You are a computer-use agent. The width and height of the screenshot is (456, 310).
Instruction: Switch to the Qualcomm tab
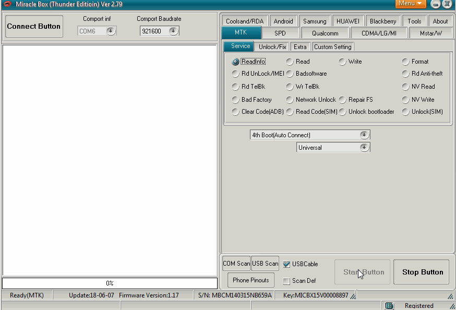[x=325, y=33]
